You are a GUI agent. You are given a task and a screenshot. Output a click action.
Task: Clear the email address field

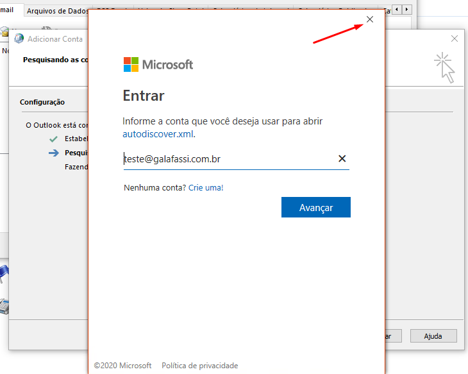coord(342,158)
